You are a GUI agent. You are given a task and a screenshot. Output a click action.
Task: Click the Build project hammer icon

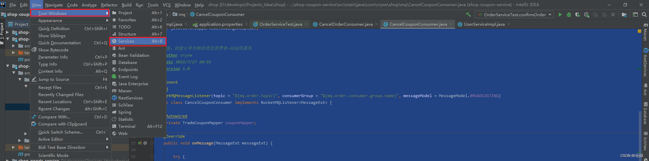coord(468,15)
